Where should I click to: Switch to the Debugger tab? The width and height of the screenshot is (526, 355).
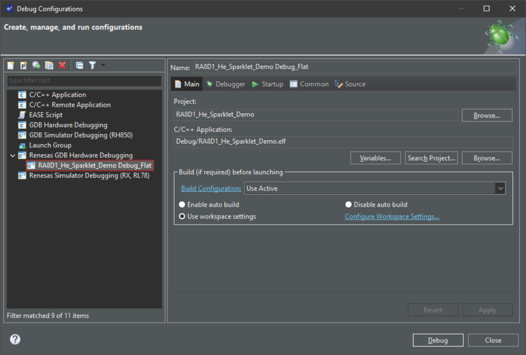pyautogui.click(x=225, y=84)
